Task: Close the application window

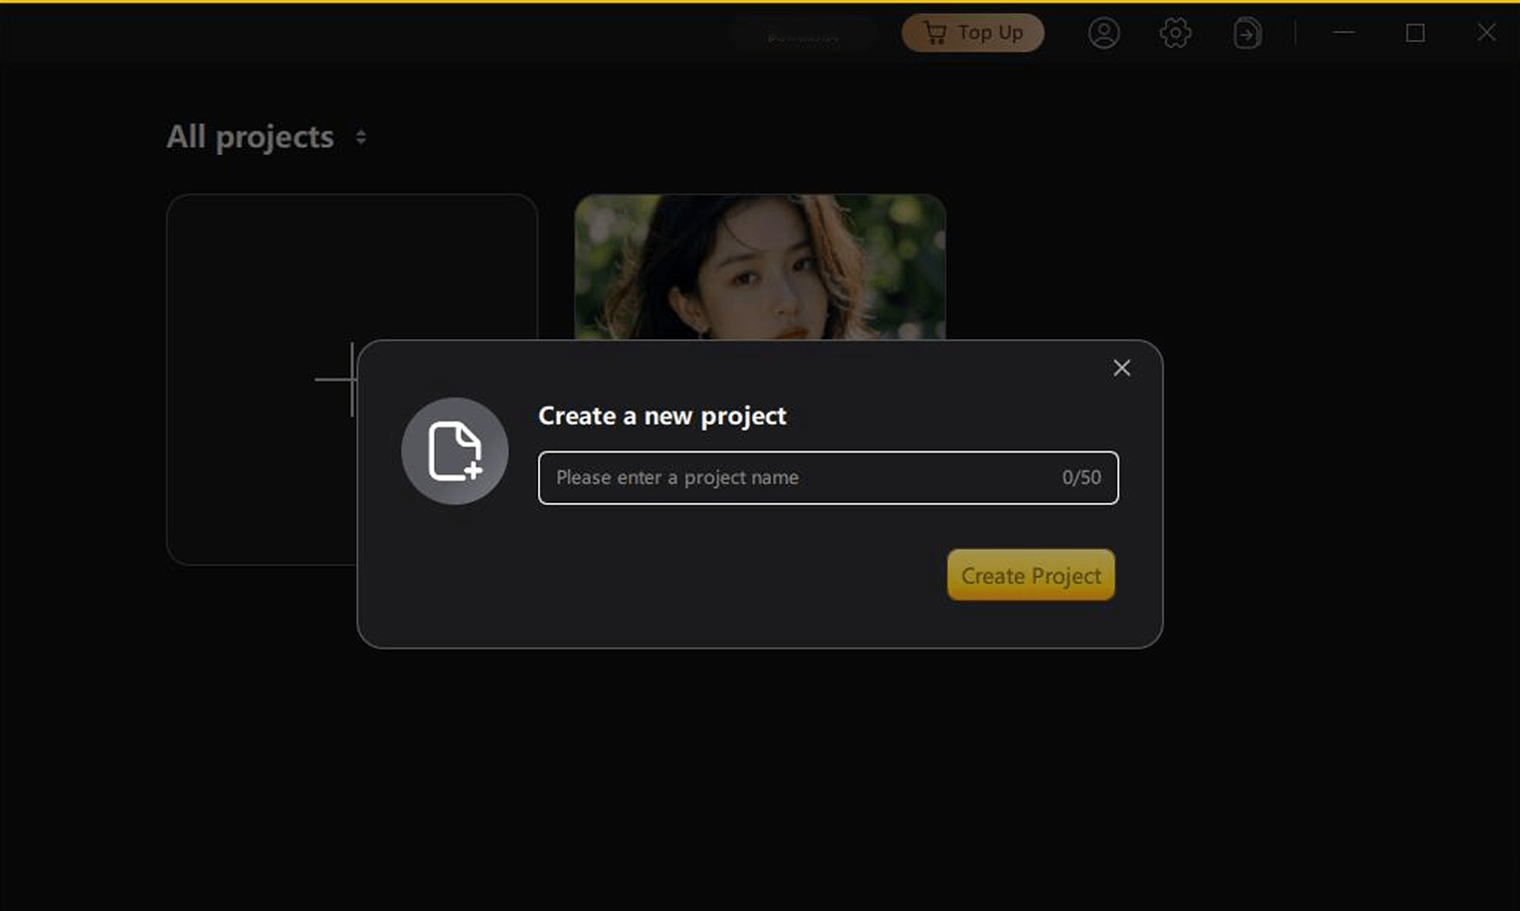Action: 1486,33
